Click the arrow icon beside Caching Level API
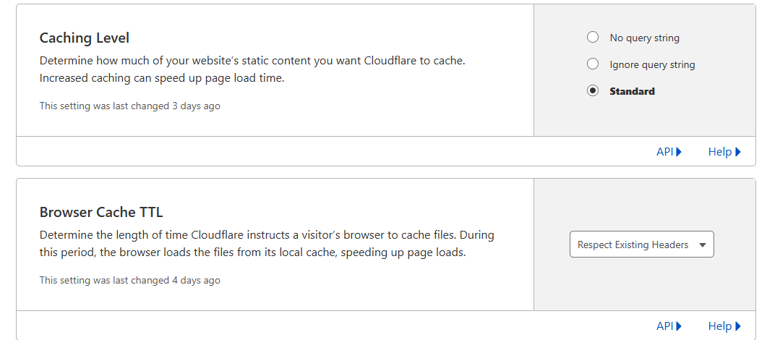The image size is (767, 340). (679, 152)
